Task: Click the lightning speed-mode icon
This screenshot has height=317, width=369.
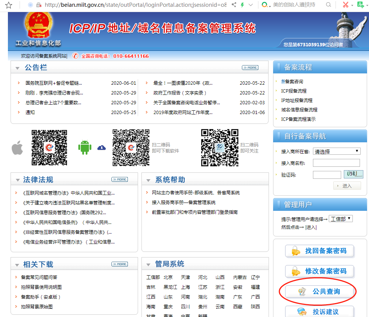Action: [242, 5]
